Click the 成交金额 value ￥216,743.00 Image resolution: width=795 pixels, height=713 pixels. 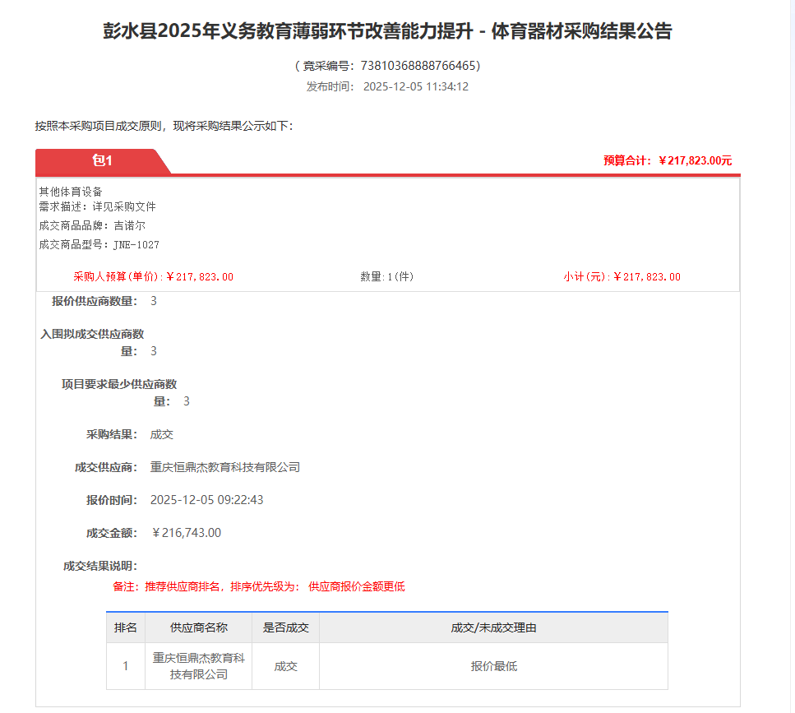point(186,533)
